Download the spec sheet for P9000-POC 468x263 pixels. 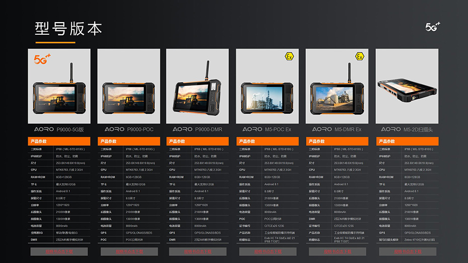129,251
